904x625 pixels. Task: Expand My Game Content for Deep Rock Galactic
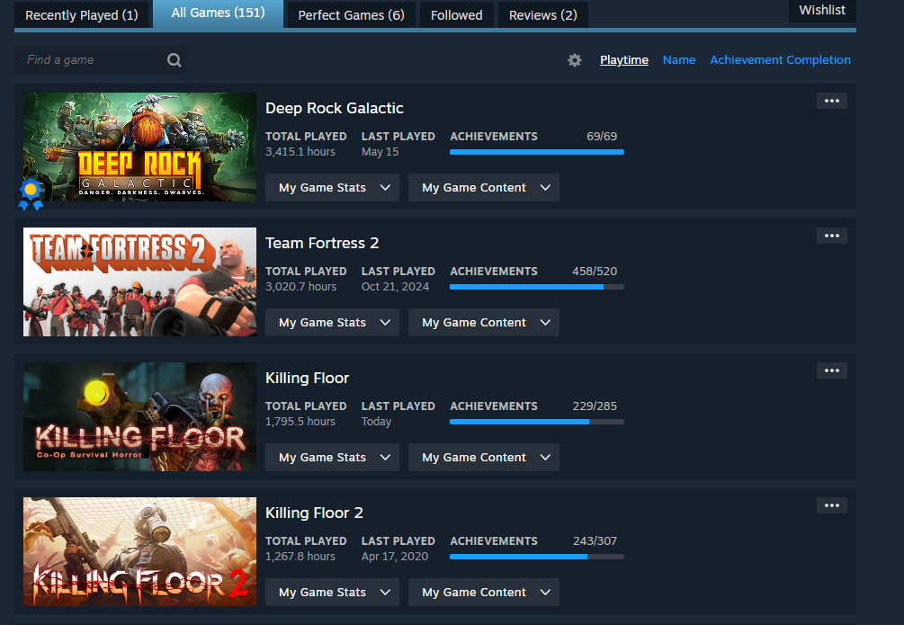(484, 187)
